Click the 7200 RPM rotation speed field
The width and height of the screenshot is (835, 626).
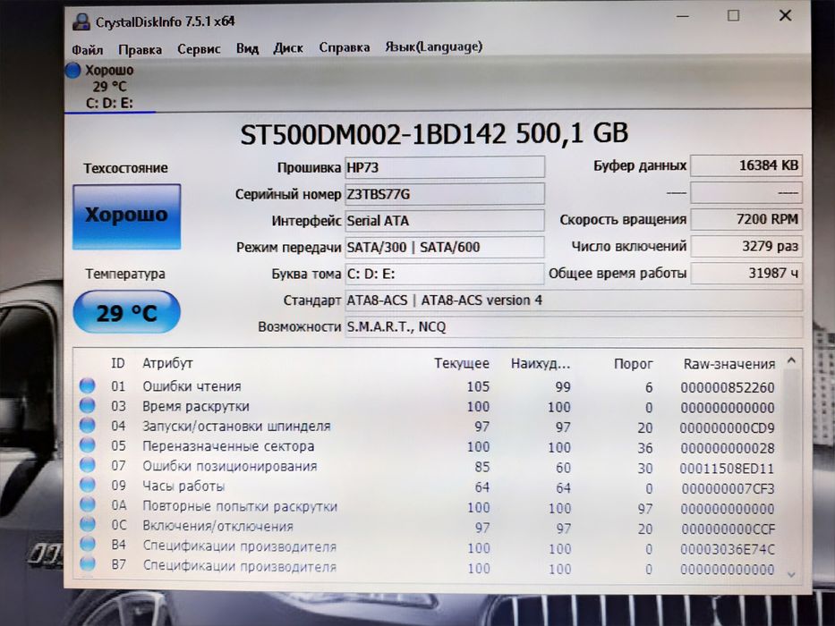(x=746, y=219)
